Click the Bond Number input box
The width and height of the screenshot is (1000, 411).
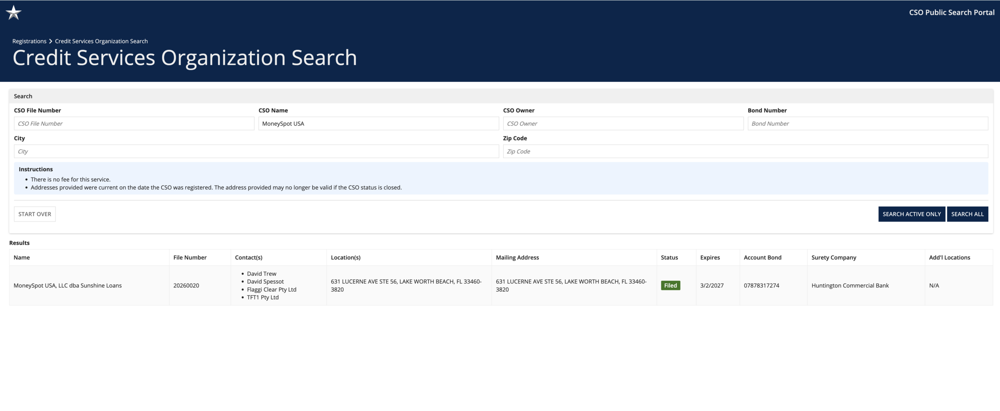click(x=867, y=124)
